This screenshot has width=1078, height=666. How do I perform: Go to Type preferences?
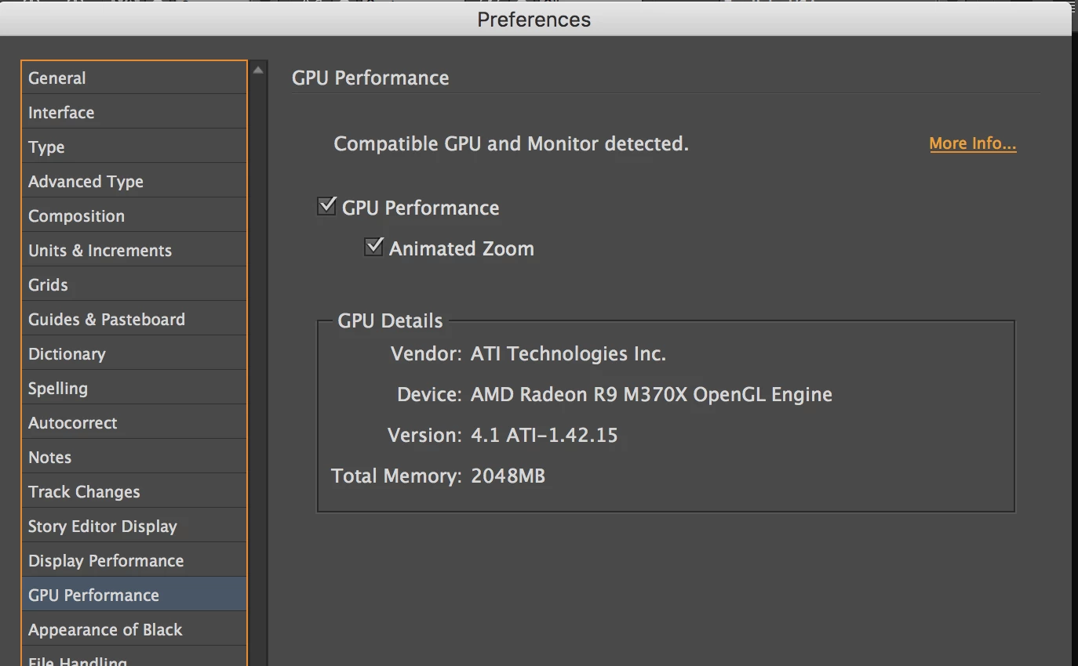pos(46,147)
